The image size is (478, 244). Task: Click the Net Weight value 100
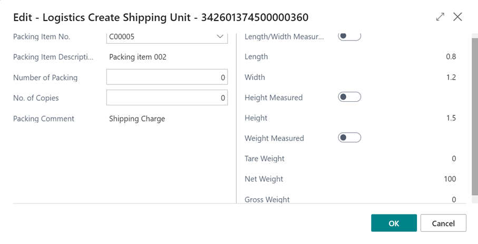coord(450,179)
